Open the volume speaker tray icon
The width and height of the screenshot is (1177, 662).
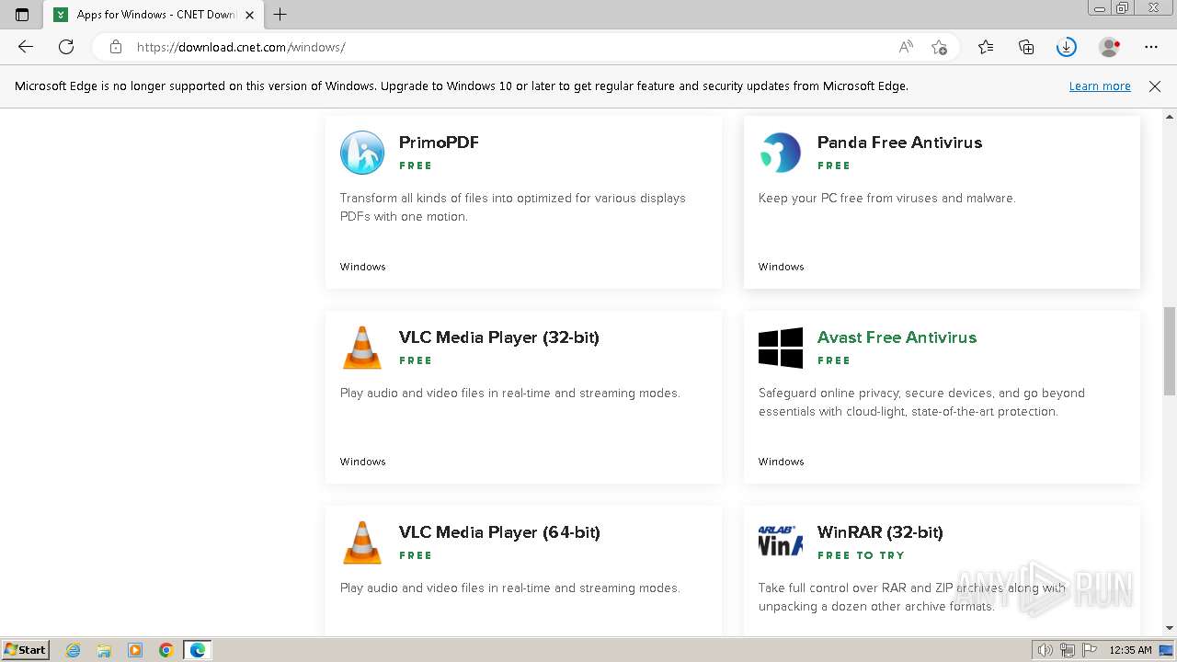pyautogui.click(x=1046, y=650)
